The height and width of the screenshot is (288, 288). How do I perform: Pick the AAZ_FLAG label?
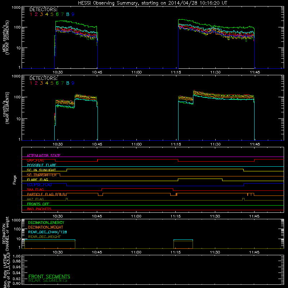(35, 199)
